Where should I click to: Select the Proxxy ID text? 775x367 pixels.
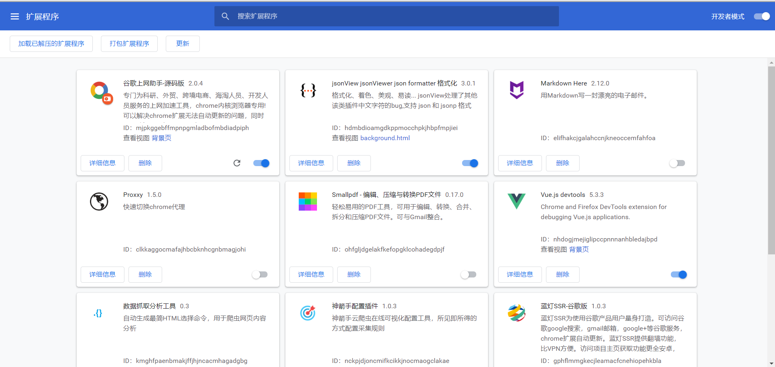pyautogui.click(x=184, y=250)
